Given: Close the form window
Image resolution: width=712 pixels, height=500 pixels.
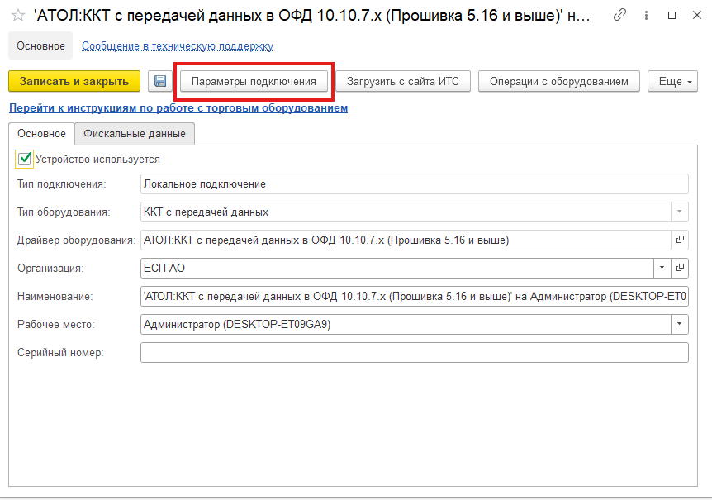Looking at the screenshot, I should [697, 16].
